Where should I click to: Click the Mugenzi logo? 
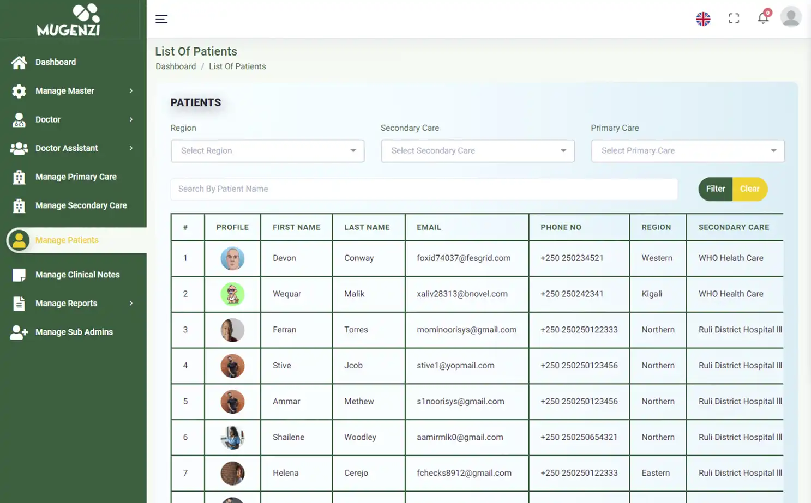tap(69, 20)
